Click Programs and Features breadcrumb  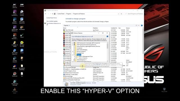tap(79, 14)
